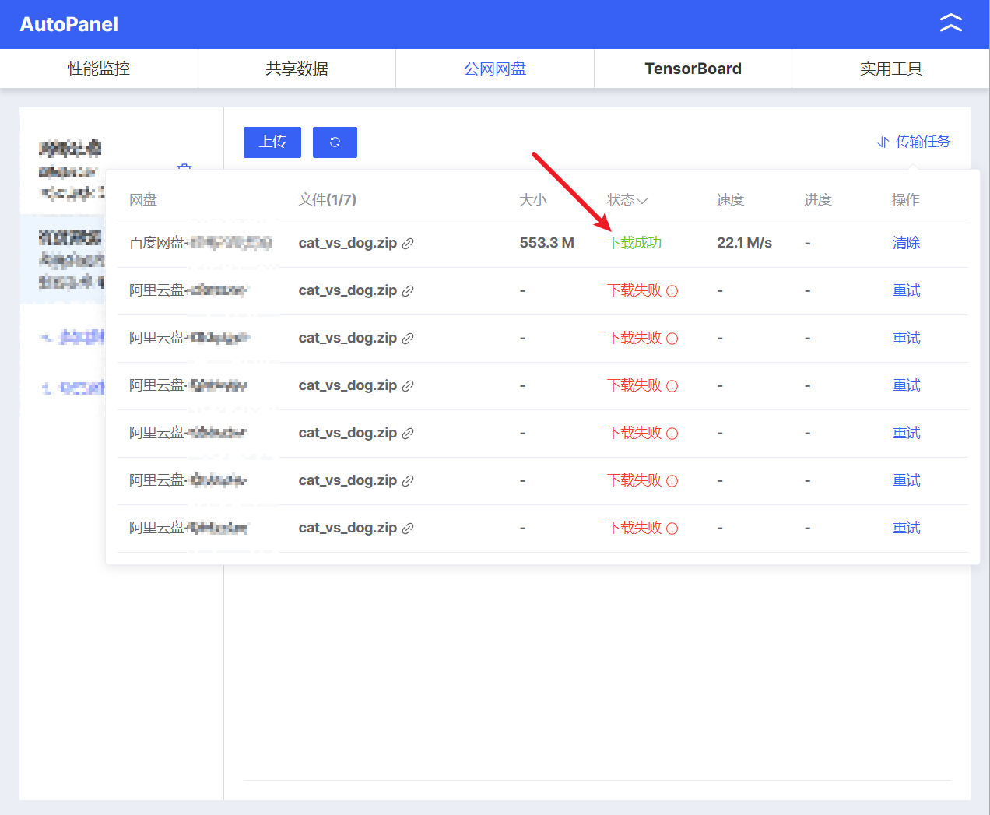Open the TensorBoard tab

click(x=693, y=69)
